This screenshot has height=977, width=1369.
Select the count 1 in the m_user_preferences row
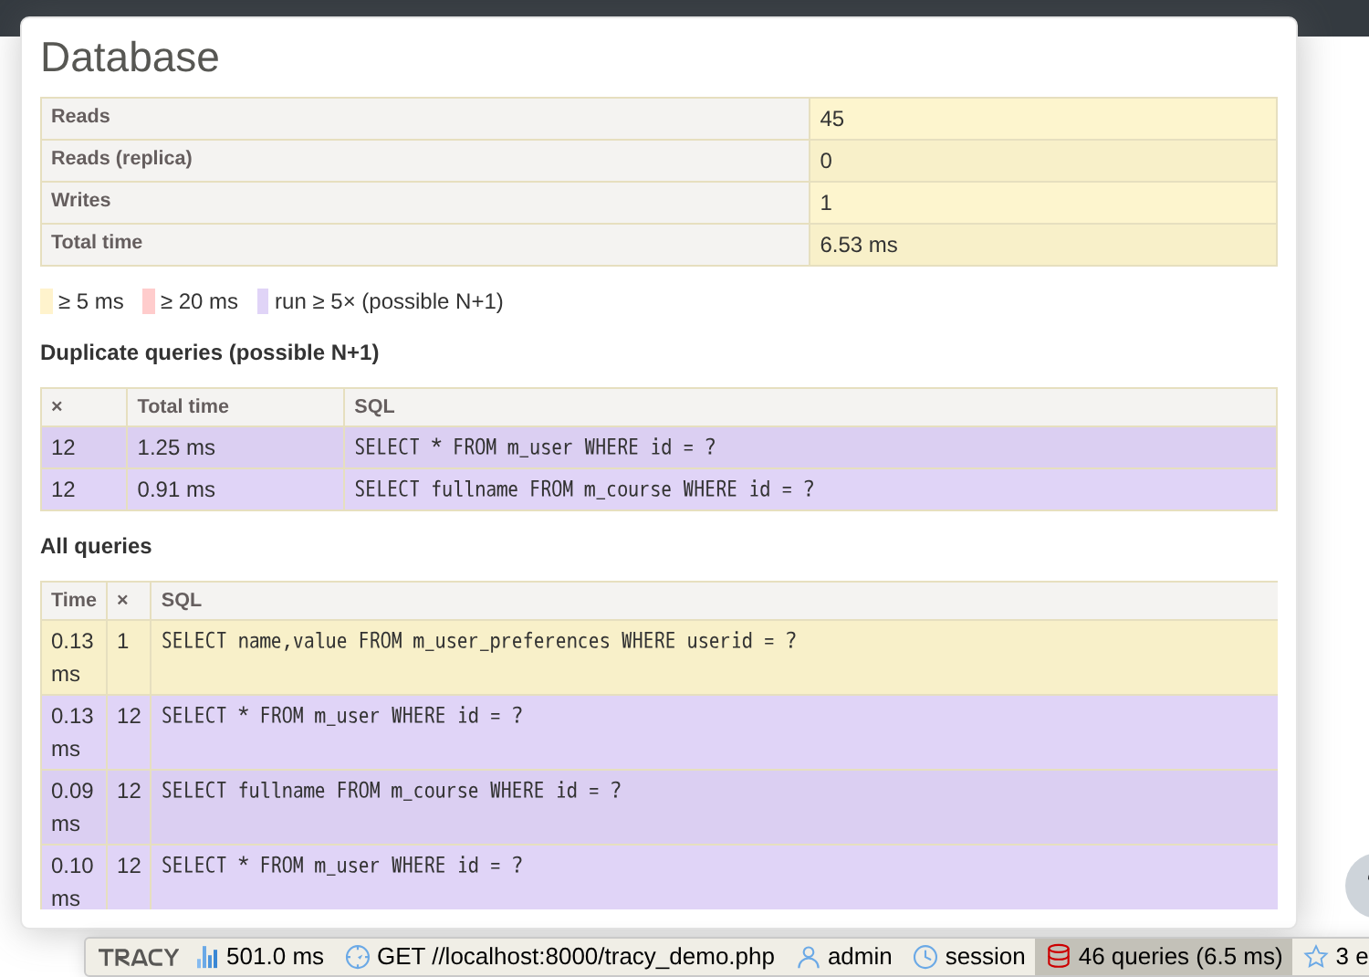[123, 641]
